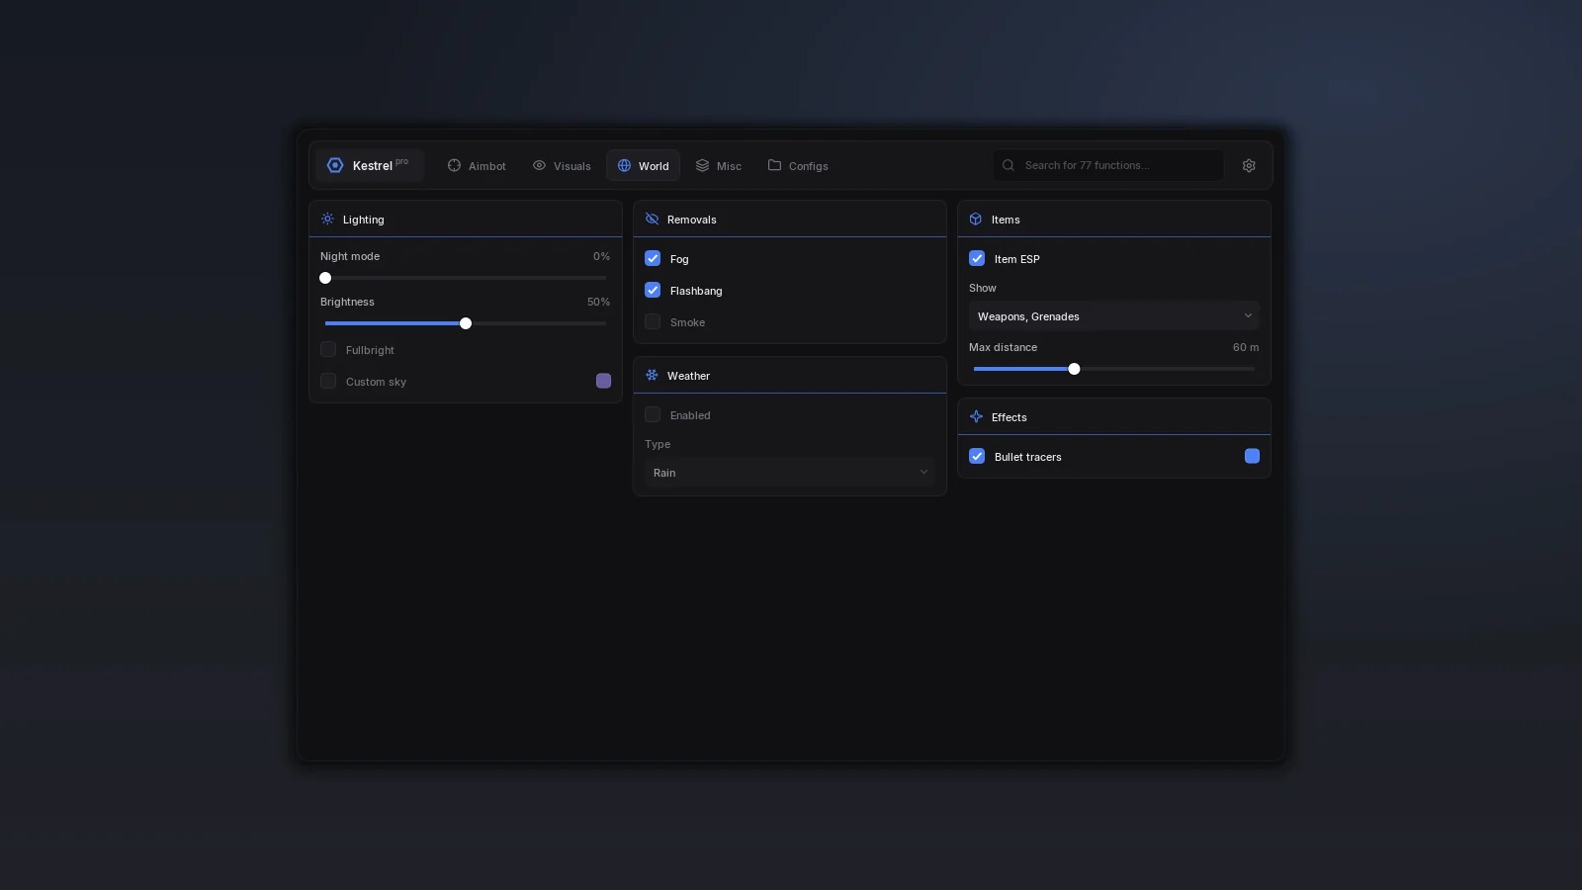
Task: Click the cube icon beside Items
Action: coord(976,219)
